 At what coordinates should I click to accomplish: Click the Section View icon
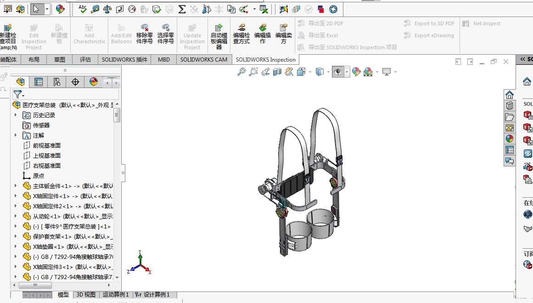pyautogui.click(x=277, y=72)
